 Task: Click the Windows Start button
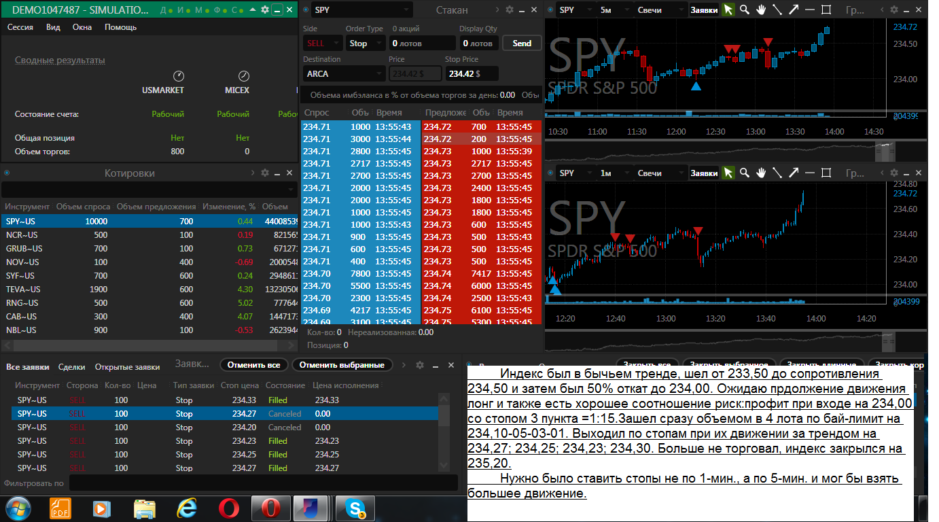(18, 508)
